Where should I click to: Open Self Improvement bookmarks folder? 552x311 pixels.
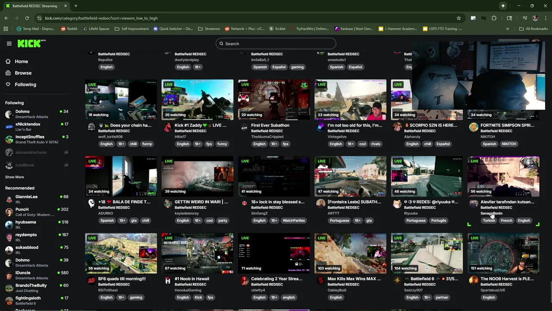click(132, 29)
